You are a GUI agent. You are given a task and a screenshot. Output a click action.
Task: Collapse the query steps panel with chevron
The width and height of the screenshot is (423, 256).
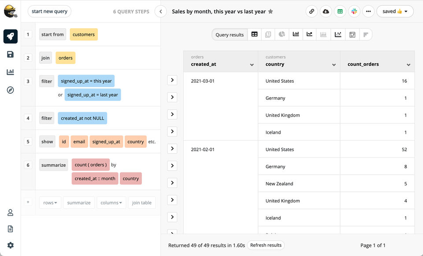coord(161,11)
